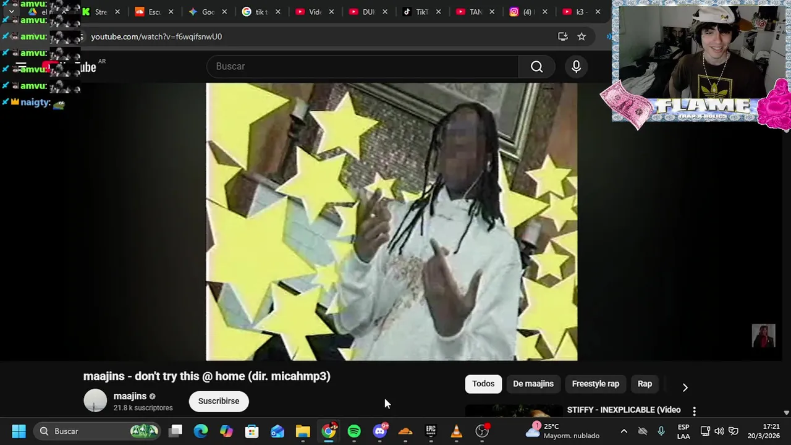
Task: Bookmark this page with star icon
Action: (582, 36)
